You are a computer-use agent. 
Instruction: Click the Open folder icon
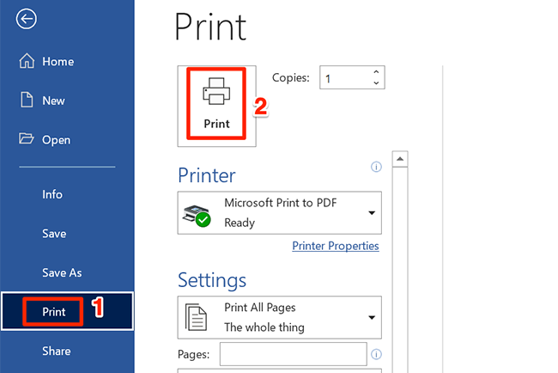[27, 139]
